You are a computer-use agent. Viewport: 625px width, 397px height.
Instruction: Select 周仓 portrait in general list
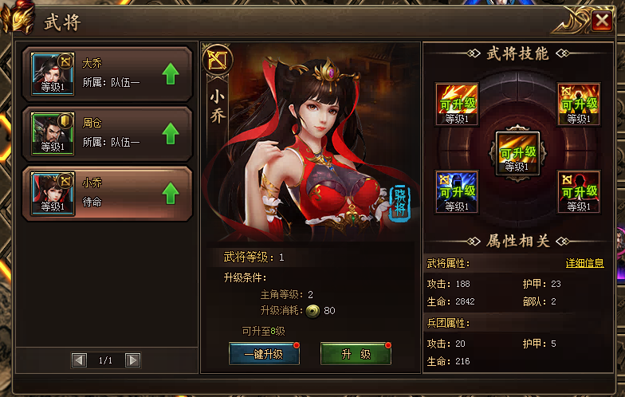click(x=53, y=134)
